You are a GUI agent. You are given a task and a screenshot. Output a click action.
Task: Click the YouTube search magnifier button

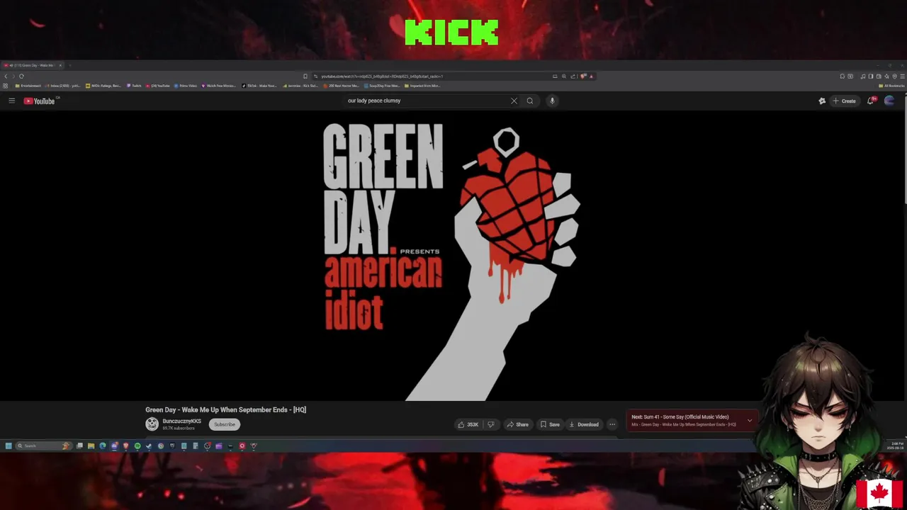point(529,101)
